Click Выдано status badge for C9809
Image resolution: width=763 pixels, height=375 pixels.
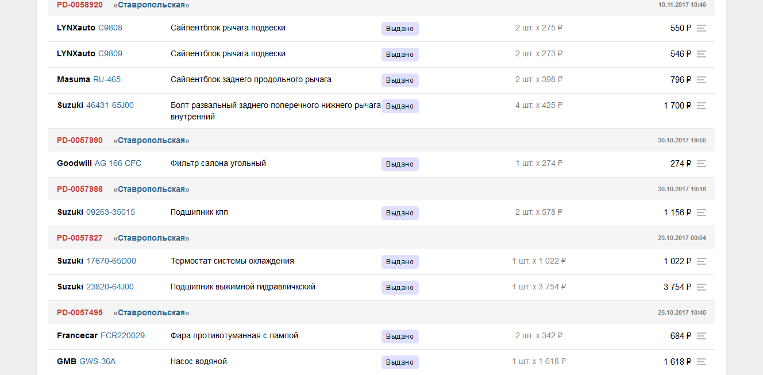click(400, 55)
